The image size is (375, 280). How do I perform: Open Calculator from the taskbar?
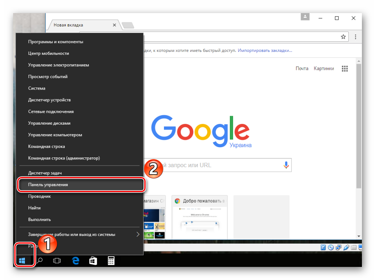tap(111, 261)
